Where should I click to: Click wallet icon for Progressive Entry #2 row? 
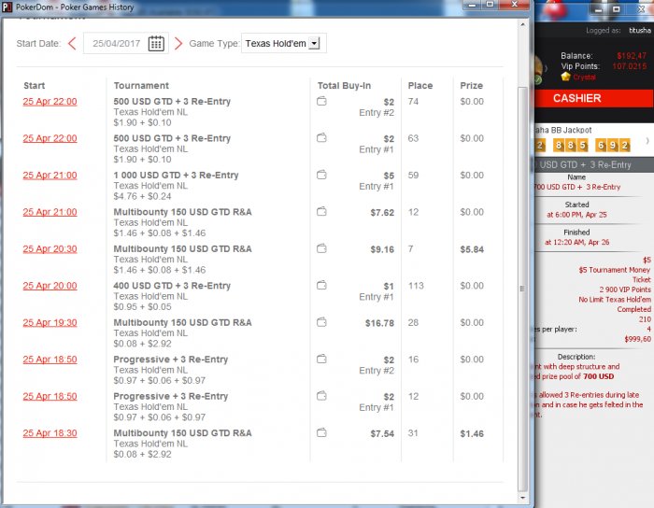click(321, 360)
